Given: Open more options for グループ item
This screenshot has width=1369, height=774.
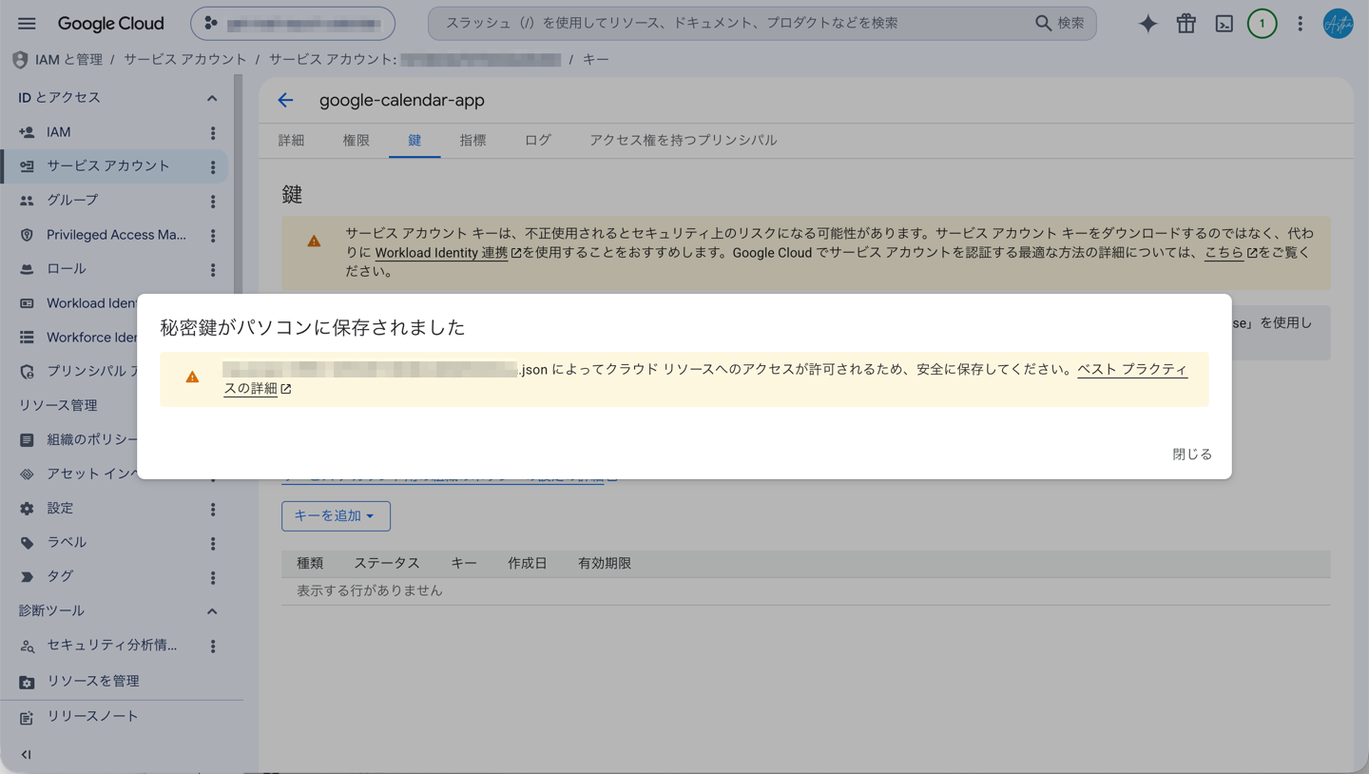Looking at the screenshot, I should [213, 202].
